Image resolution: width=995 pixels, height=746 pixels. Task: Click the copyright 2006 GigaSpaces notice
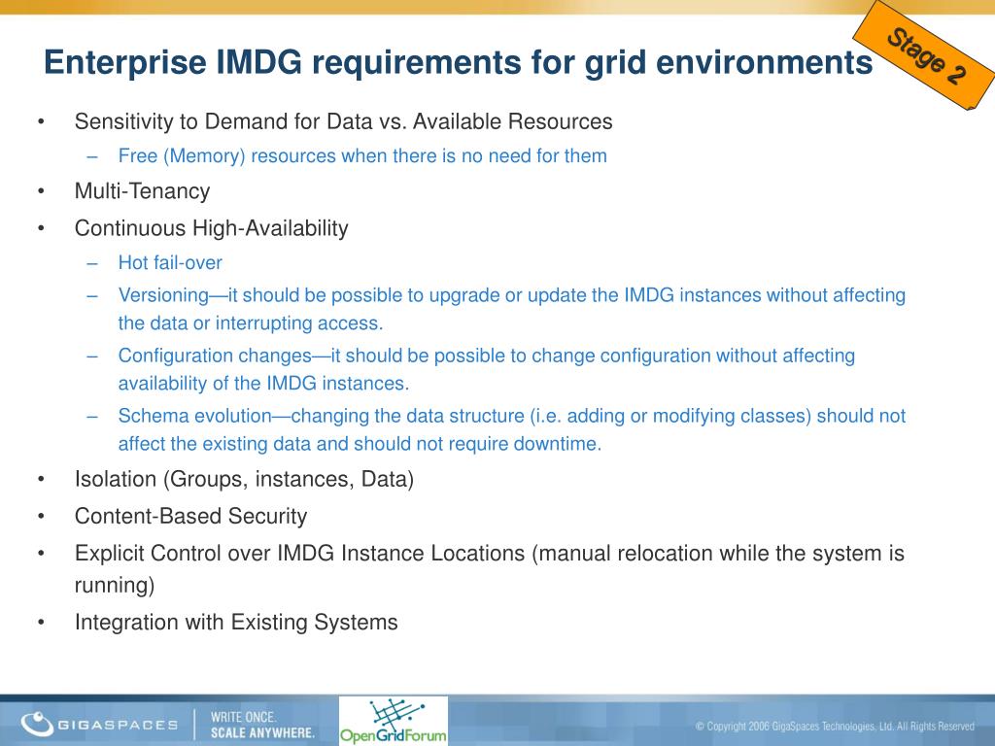(x=835, y=726)
